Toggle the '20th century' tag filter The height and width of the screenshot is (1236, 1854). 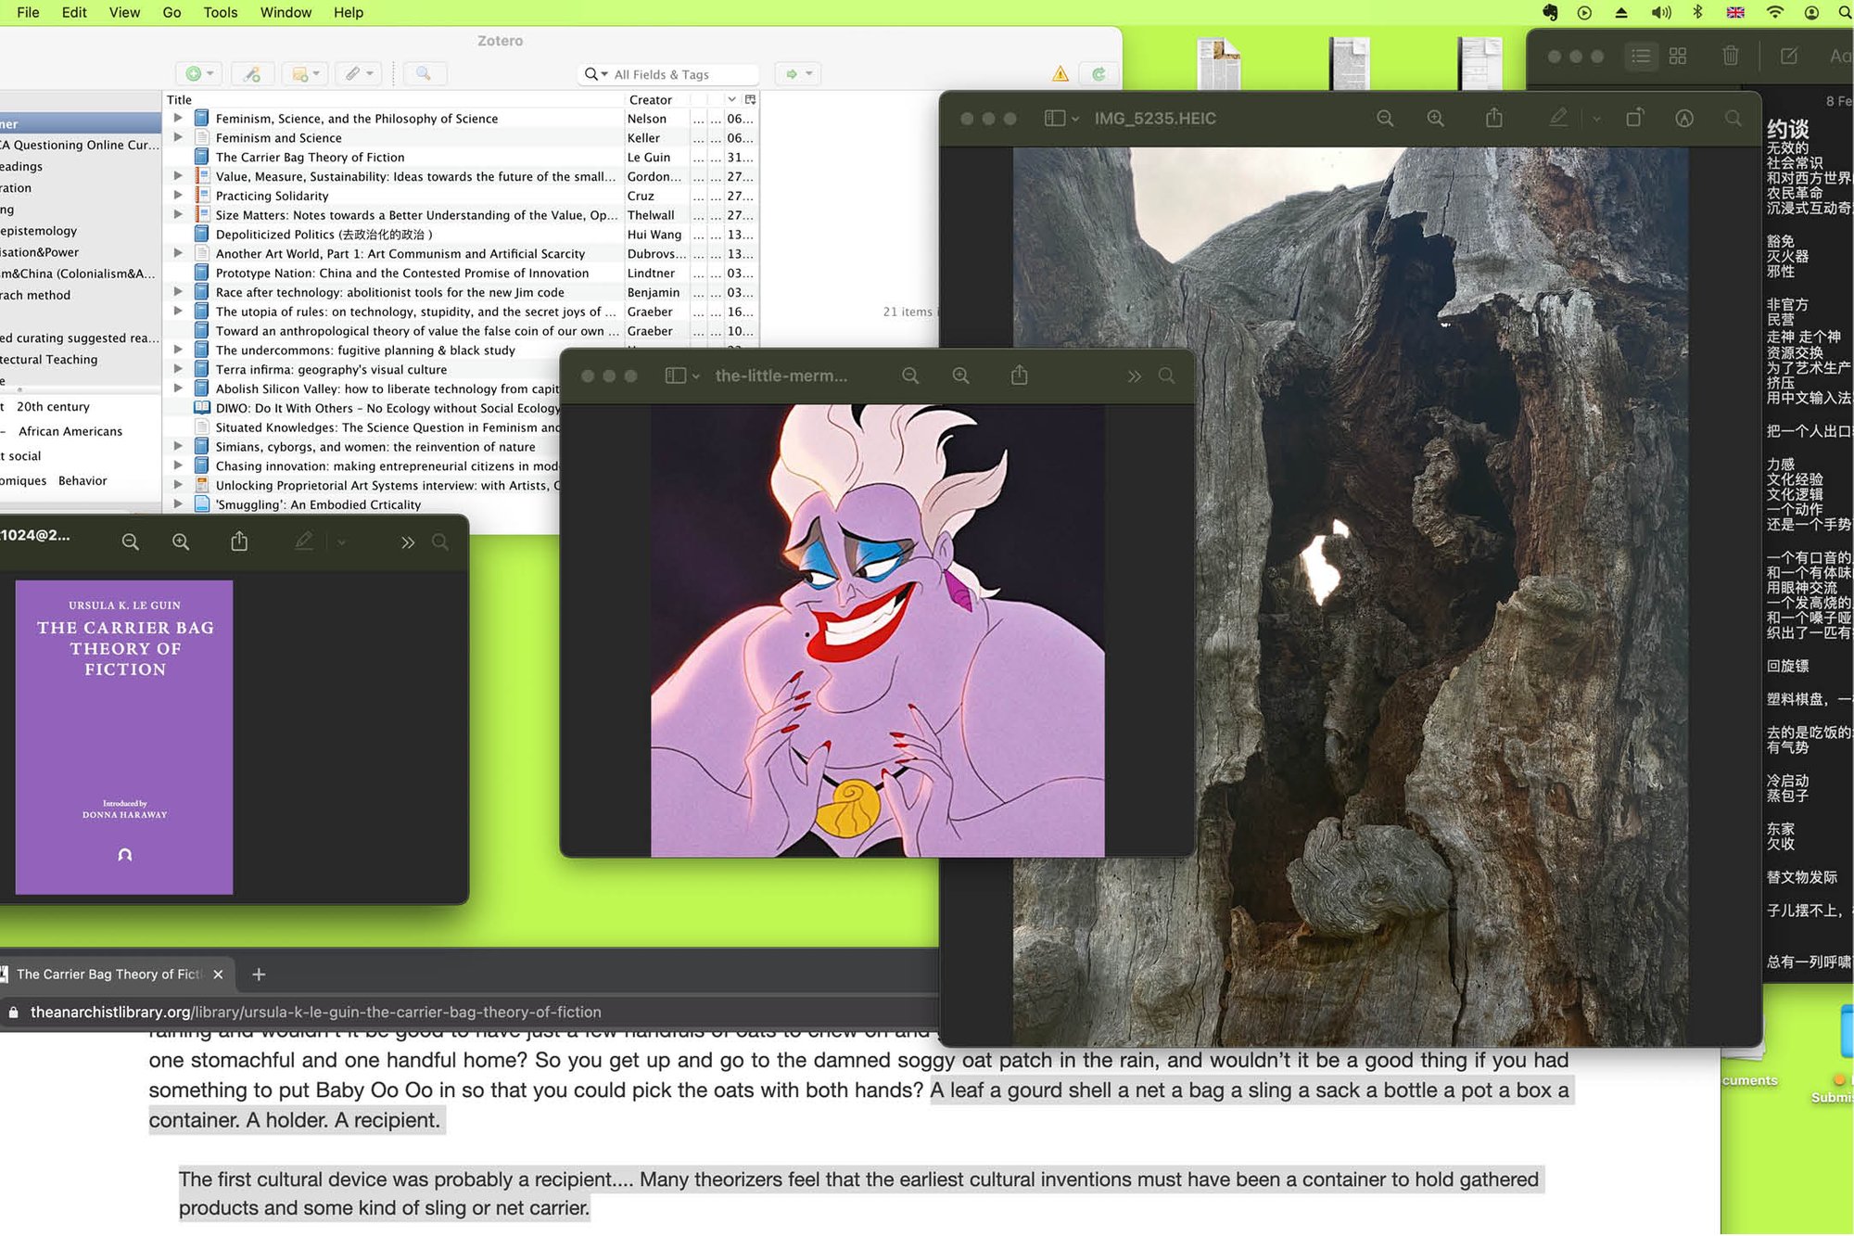[x=53, y=407]
